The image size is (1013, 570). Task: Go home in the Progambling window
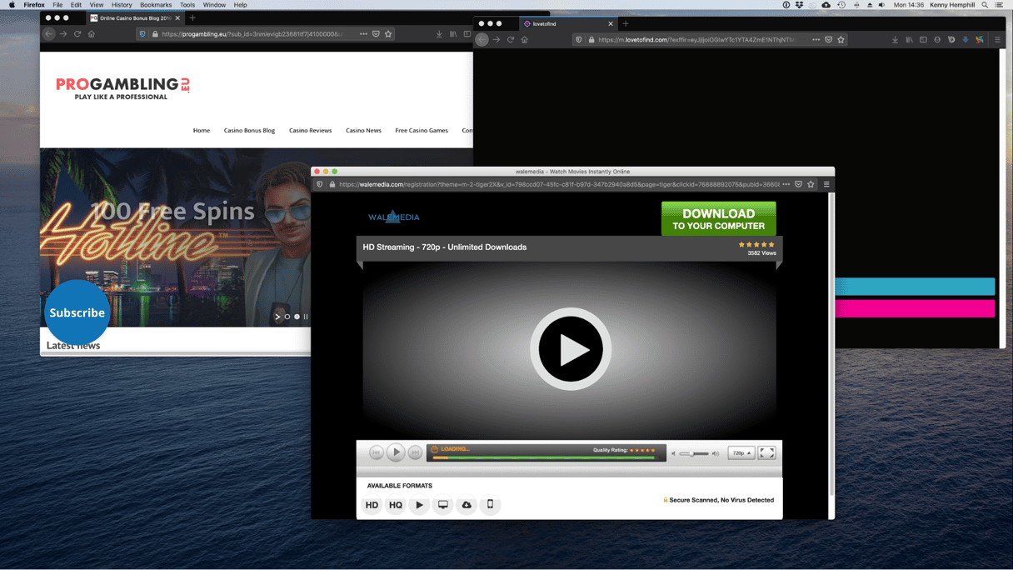[92, 34]
